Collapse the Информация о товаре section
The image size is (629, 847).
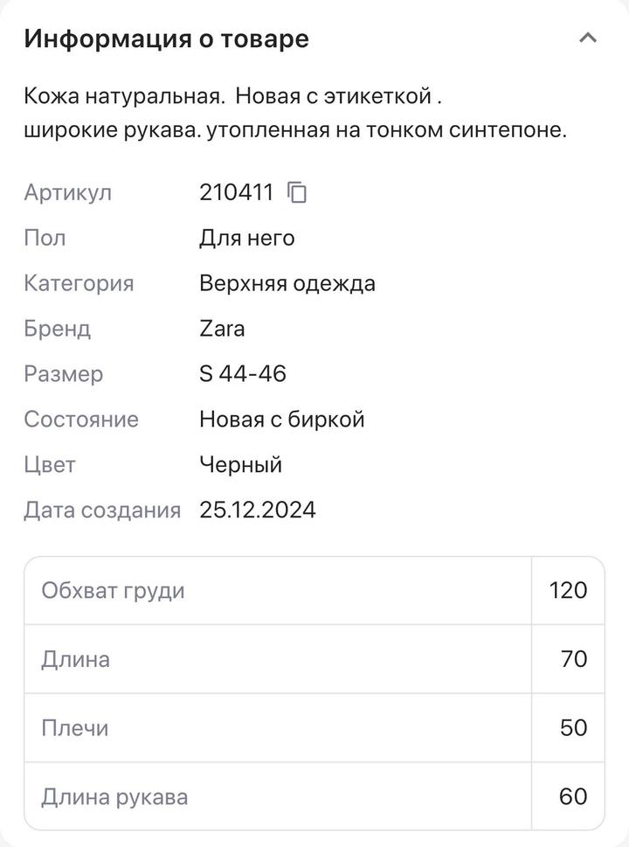click(588, 38)
